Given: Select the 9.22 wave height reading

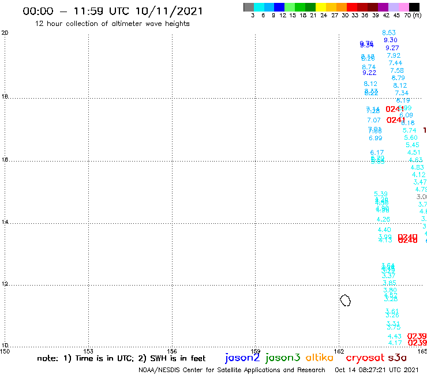Looking at the screenshot, I should coord(369,73).
